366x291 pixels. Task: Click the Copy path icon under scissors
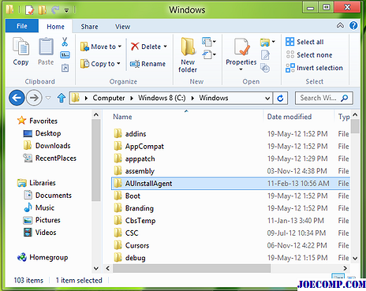[x=65, y=55]
